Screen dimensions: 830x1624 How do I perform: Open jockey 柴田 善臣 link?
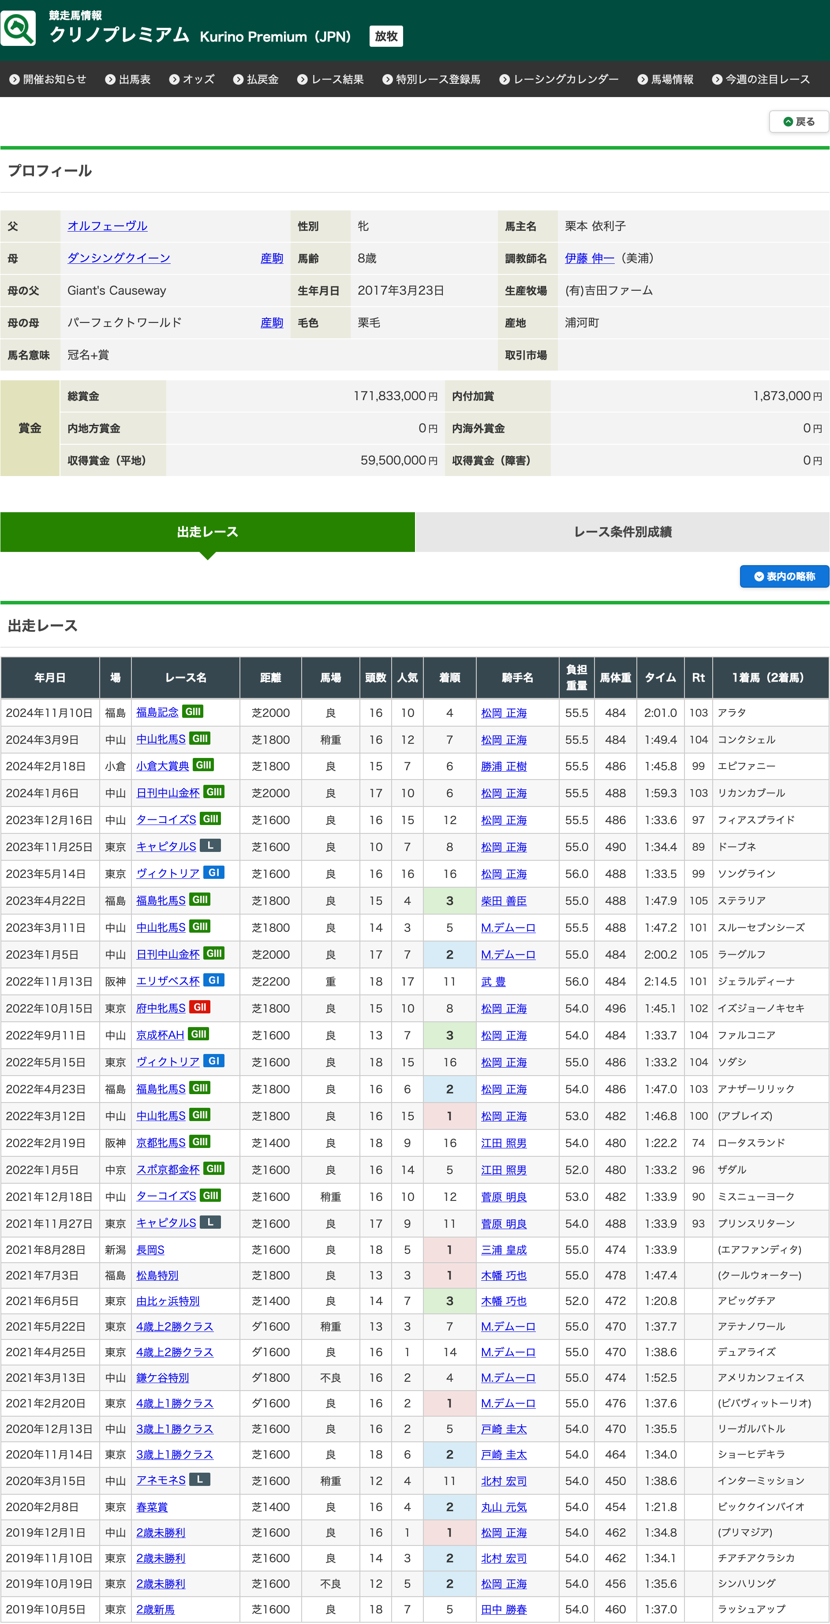(x=504, y=900)
